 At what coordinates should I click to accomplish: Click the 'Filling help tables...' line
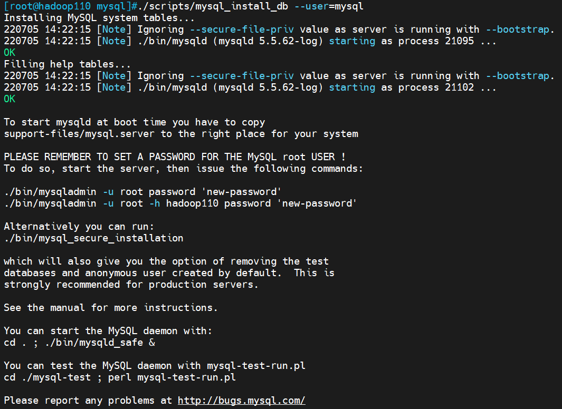pos(68,64)
